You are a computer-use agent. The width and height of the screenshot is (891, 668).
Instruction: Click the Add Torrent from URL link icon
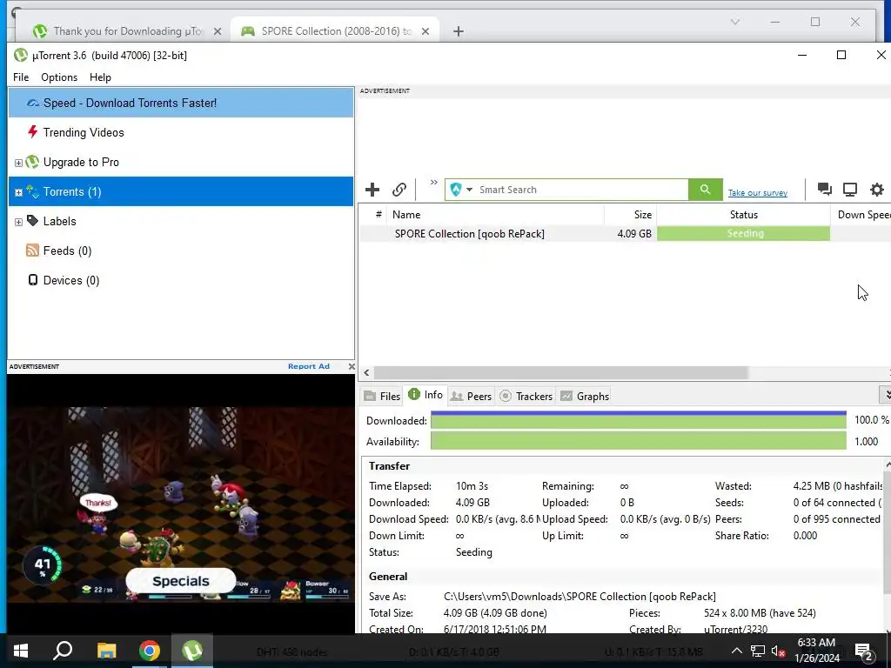pos(399,189)
